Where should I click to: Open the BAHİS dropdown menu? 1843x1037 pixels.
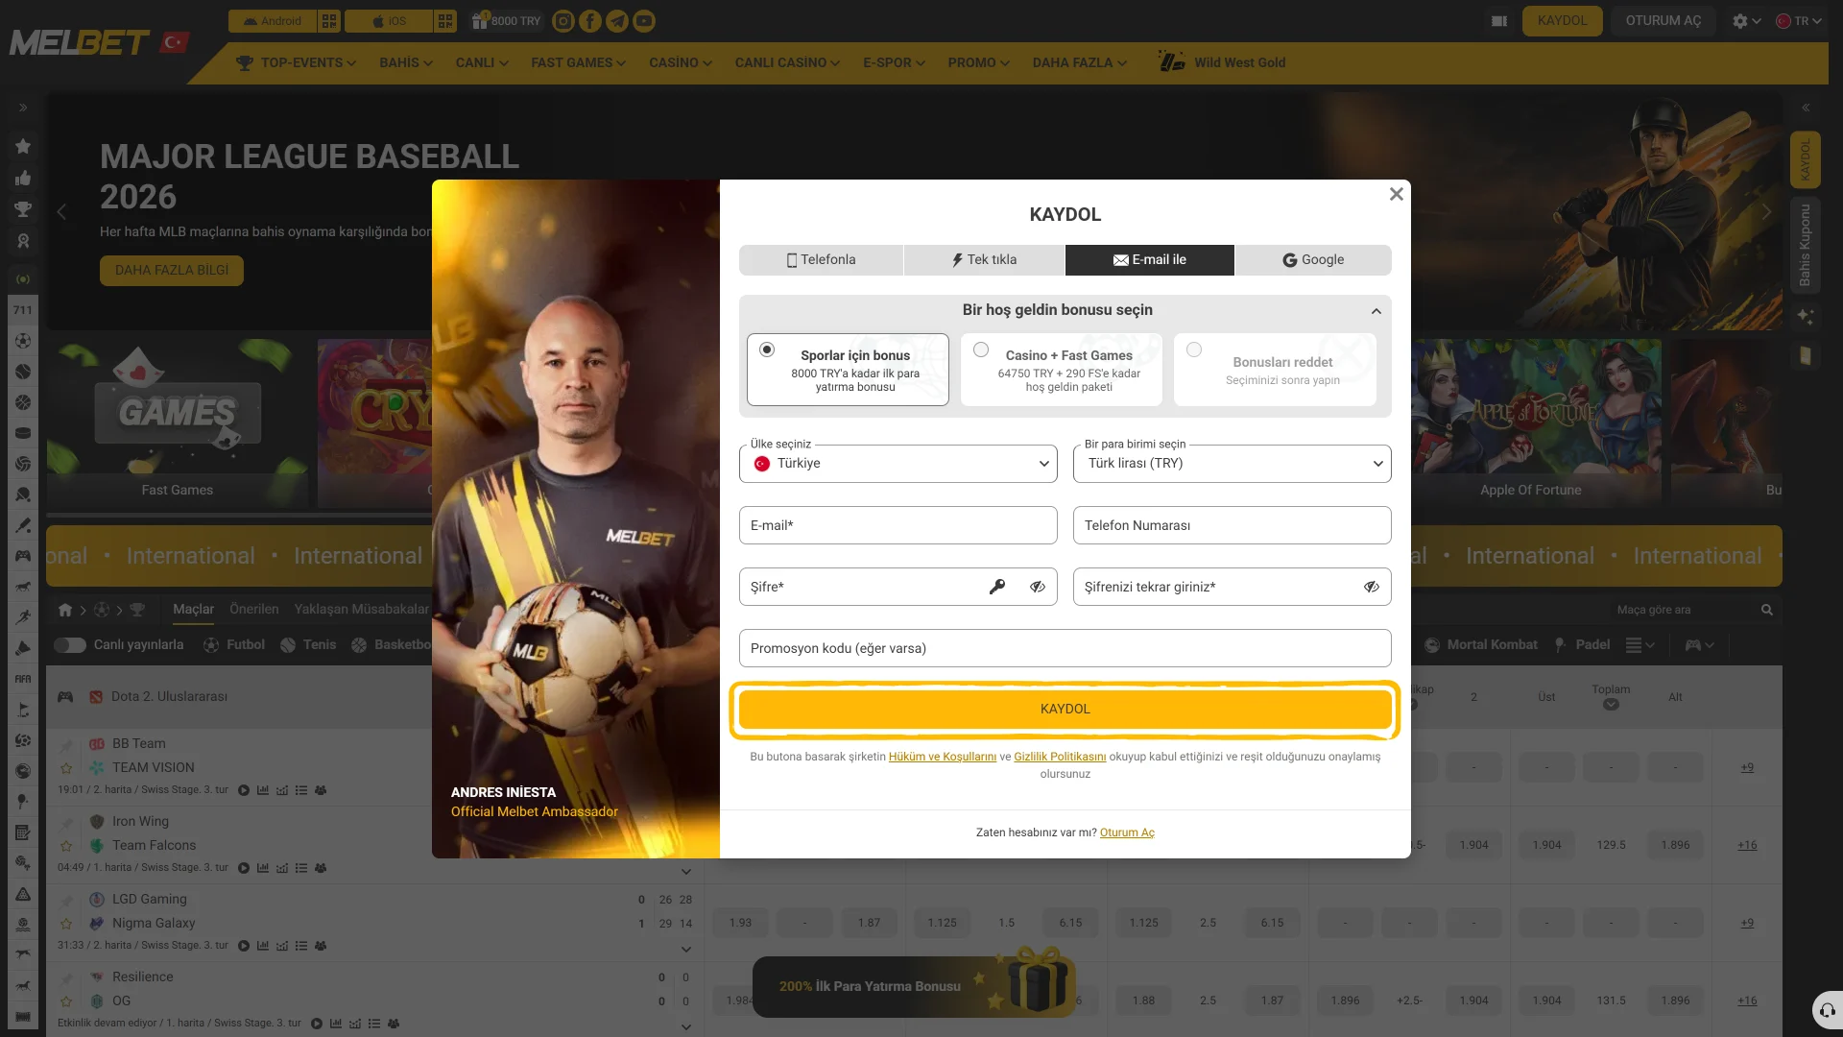[406, 63]
